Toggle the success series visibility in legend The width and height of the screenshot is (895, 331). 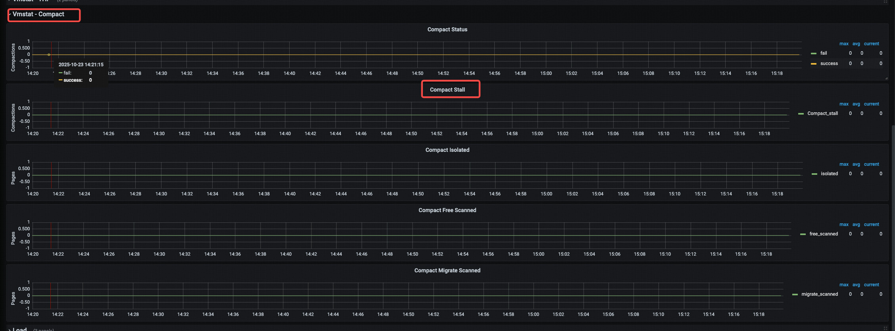(x=829, y=63)
